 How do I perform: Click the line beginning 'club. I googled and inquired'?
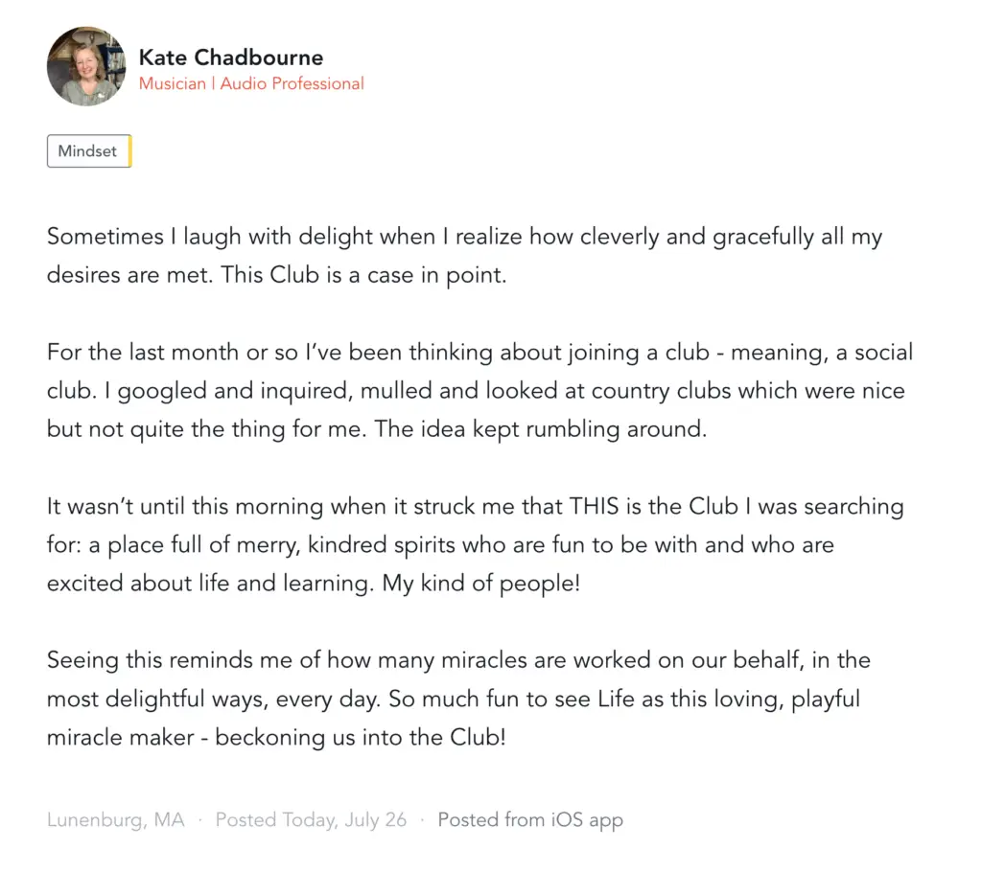point(476,391)
